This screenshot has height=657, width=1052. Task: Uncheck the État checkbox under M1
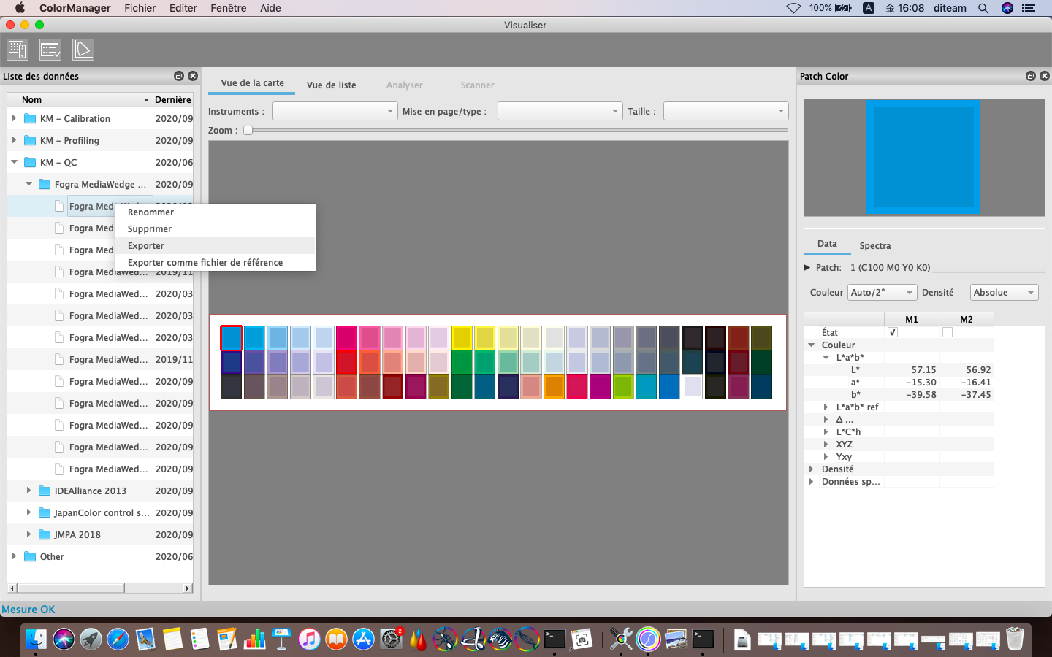892,332
